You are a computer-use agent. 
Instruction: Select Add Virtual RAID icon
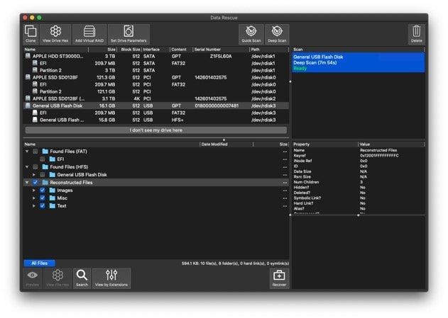[89, 34]
